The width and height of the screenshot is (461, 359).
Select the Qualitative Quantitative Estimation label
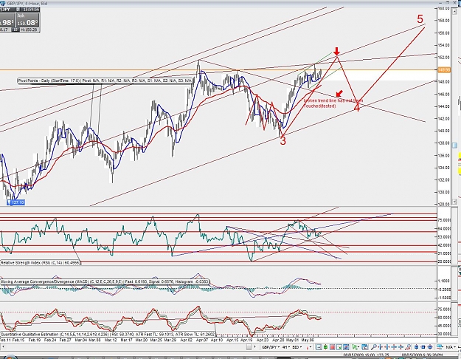point(108,335)
